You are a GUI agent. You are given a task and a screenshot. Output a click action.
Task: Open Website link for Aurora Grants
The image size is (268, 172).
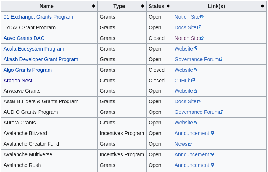pos(186,123)
